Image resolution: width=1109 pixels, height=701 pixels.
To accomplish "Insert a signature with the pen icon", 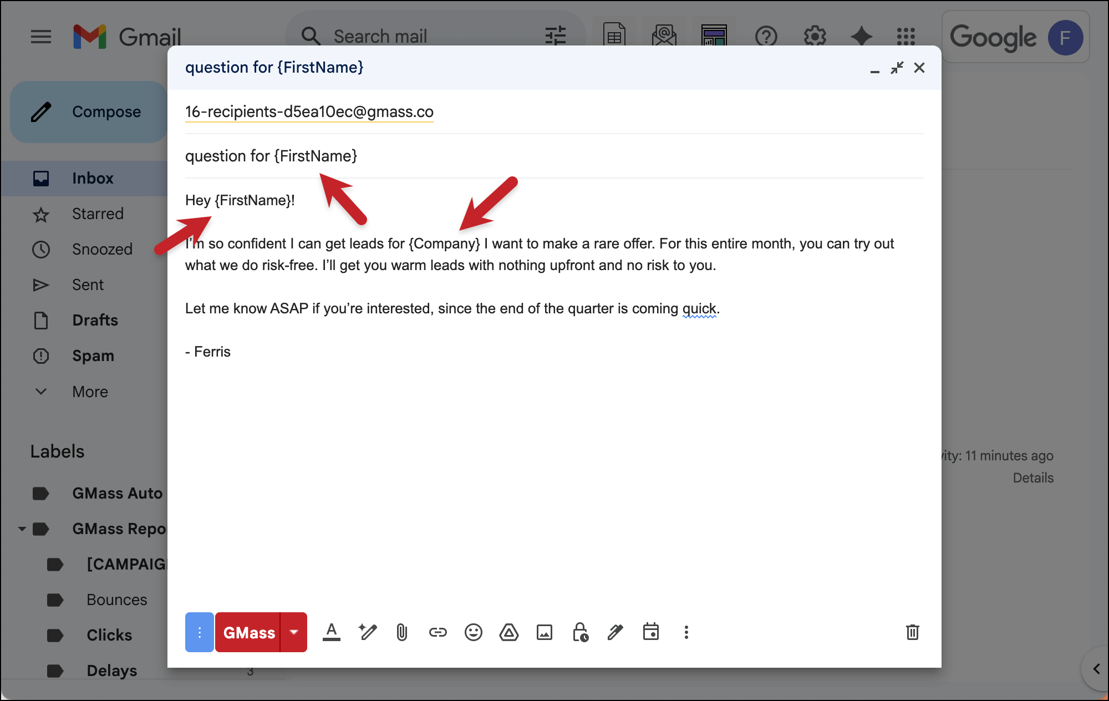I will [615, 632].
